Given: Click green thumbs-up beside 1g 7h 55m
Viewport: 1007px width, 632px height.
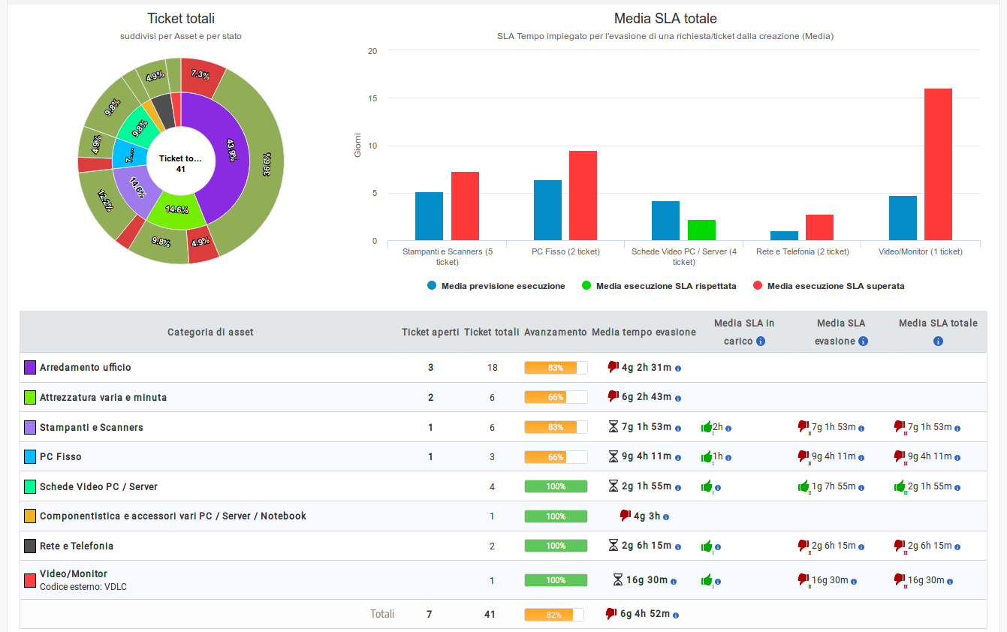Looking at the screenshot, I should (x=804, y=486).
